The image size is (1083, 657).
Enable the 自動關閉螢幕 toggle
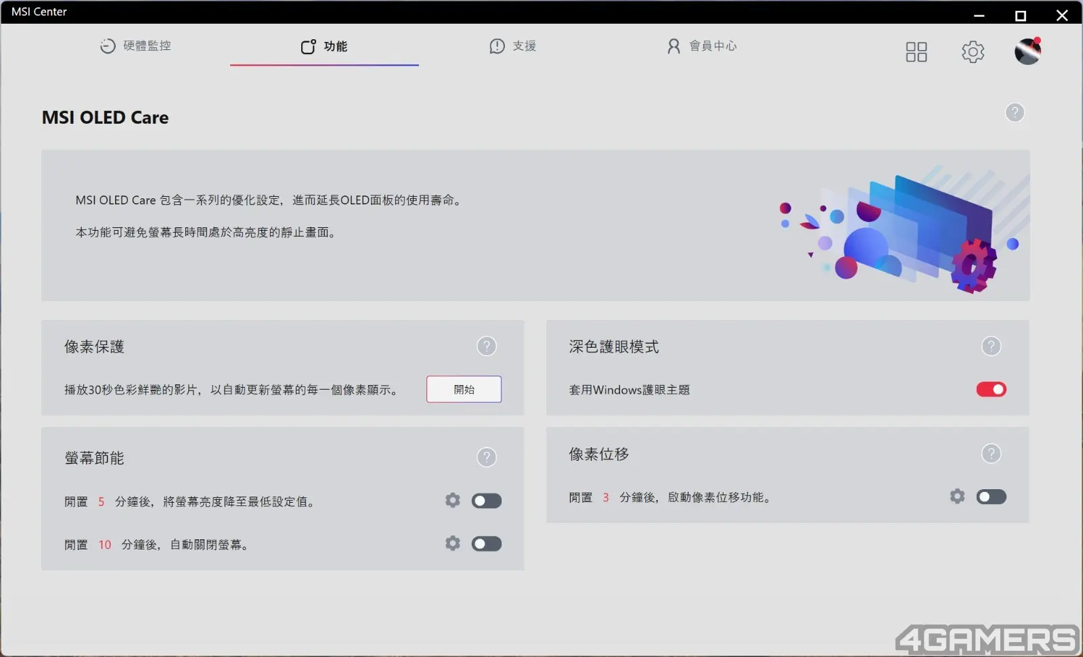point(487,544)
